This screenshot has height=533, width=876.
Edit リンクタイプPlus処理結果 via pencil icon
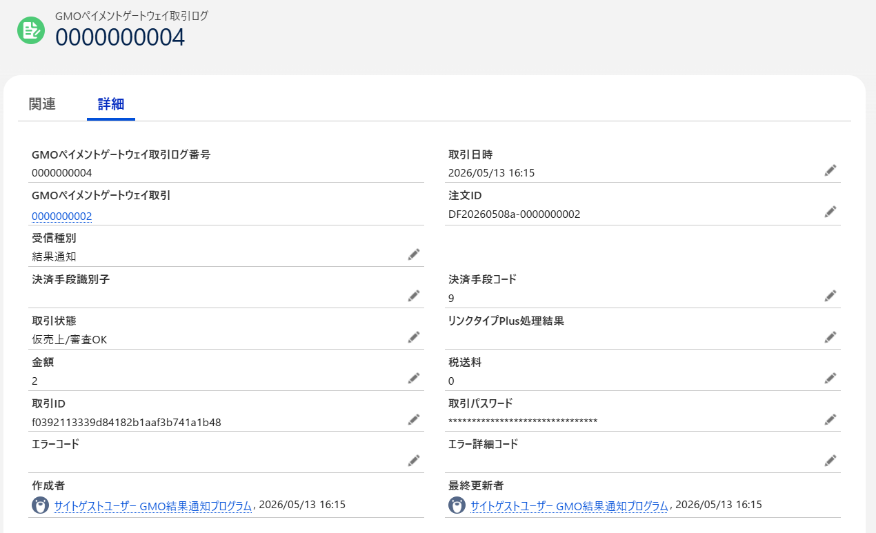830,337
